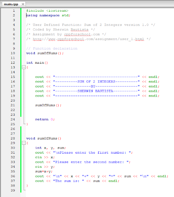Collapse the sumOfNums() function body fold marker
The width and height of the screenshot is (174, 197).
coord(24,143)
